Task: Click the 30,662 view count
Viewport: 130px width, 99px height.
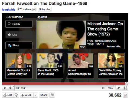Action: coord(115,95)
